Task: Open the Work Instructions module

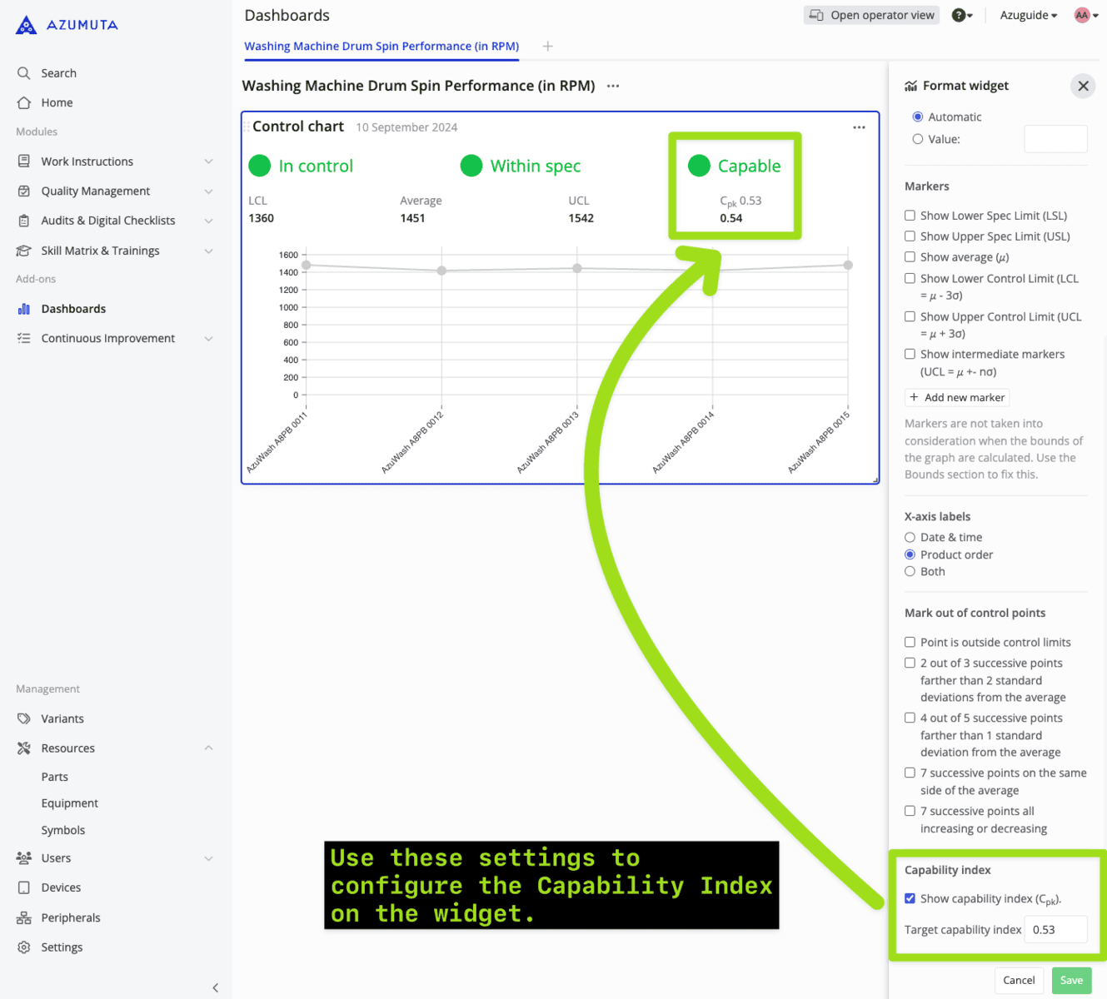Action: 87,161
